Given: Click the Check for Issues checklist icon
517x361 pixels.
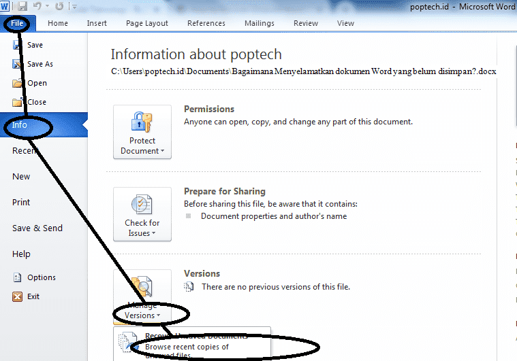Looking at the screenshot, I should tap(142, 204).
